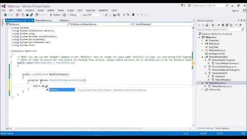Image resolution: width=247 pixels, height=139 pixels.
Task: Collapse the GetAllPatients method outlining toggle
Action: [x=11, y=75]
